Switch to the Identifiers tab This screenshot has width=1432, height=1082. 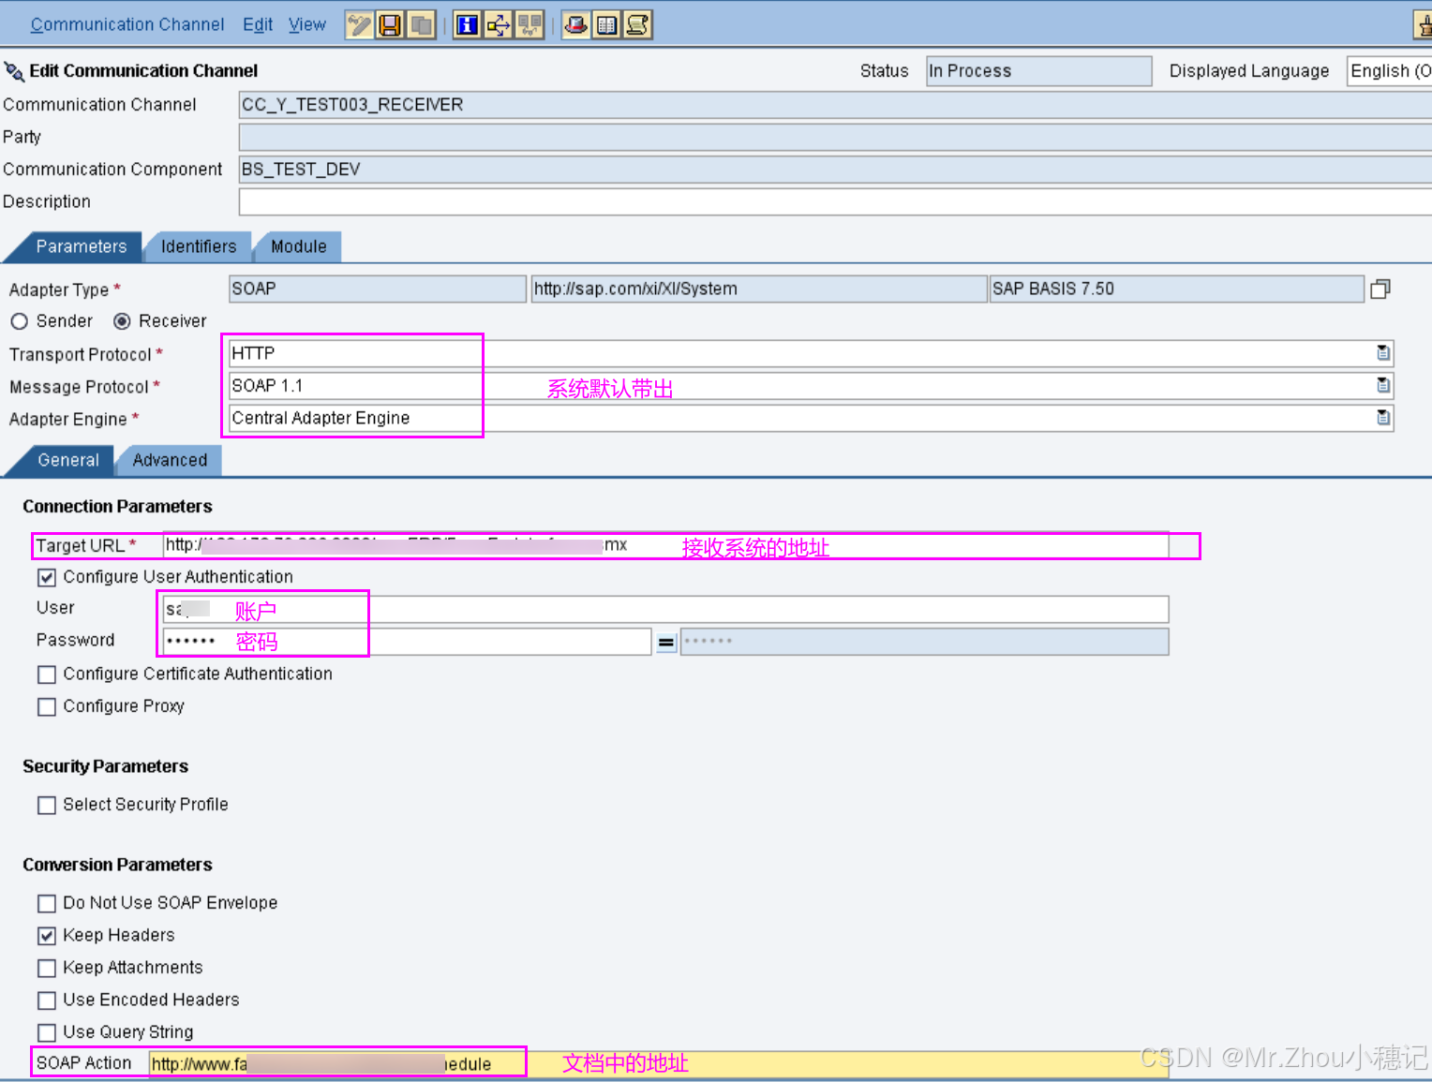[198, 246]
